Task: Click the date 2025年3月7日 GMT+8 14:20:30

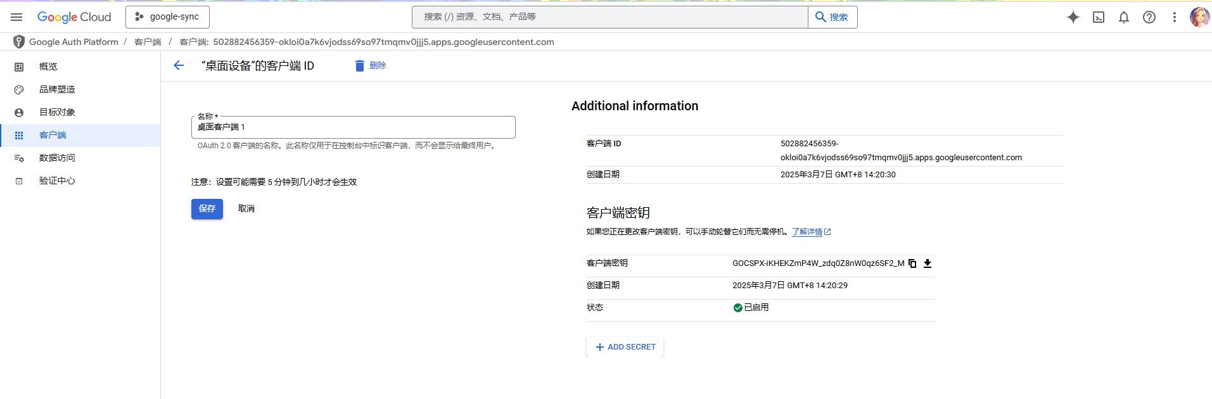Action: [838, 175]
